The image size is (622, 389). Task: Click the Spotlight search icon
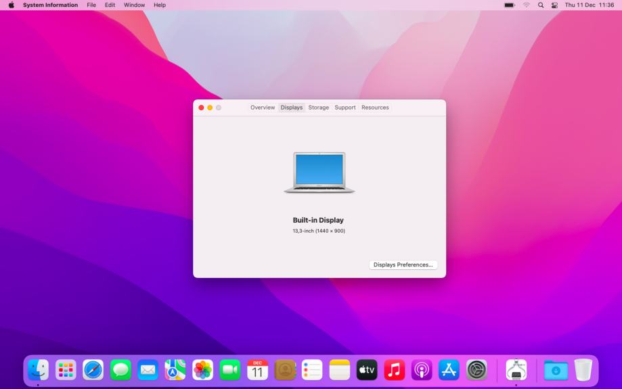[541, 5]
